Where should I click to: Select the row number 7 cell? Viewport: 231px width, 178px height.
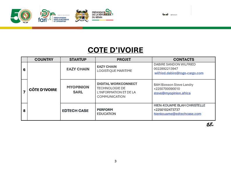24,91
